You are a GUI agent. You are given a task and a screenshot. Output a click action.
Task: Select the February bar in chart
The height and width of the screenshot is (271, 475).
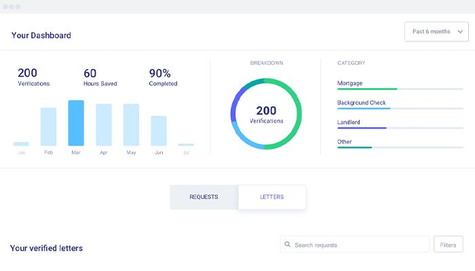(x=48, y=127)
